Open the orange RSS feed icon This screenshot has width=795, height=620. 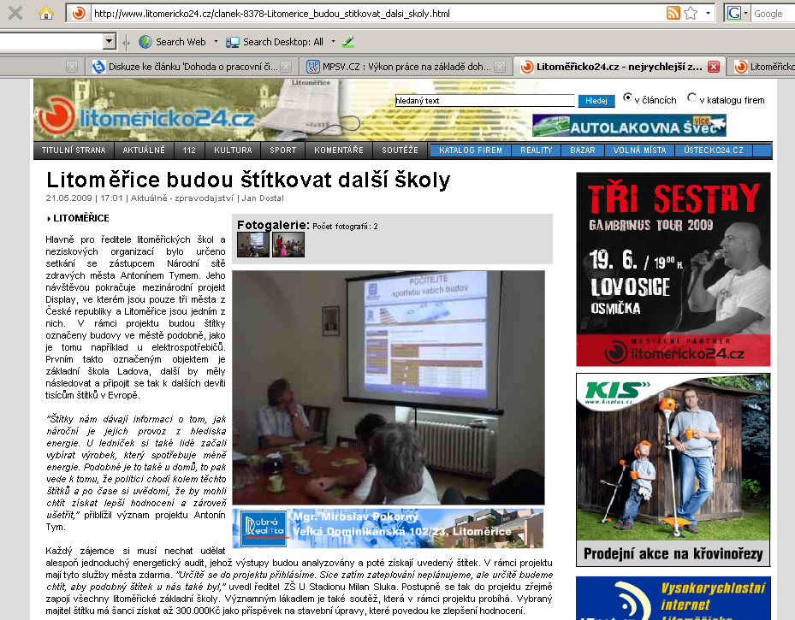(x=673, y=13)
